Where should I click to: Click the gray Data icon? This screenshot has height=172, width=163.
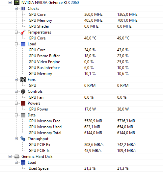[23, 115]
